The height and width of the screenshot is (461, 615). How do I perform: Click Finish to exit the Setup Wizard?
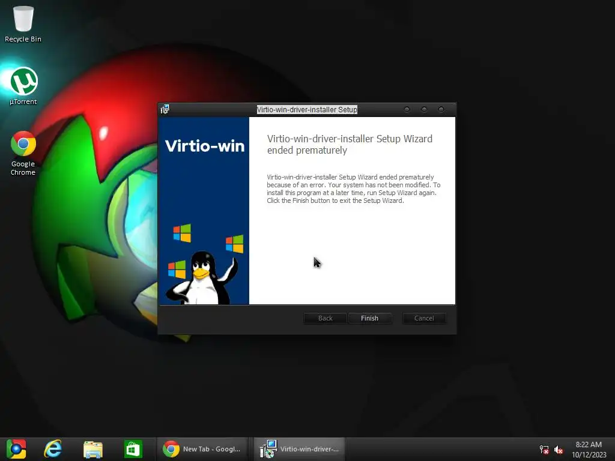369,318
